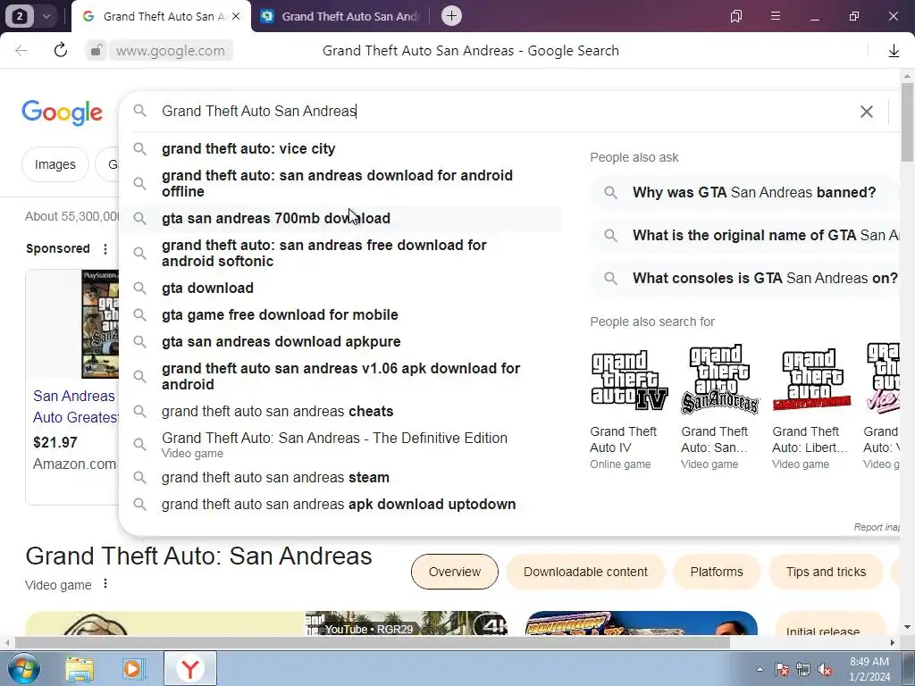
Task: Open question What is the original name of GTA
Action: 744,235
